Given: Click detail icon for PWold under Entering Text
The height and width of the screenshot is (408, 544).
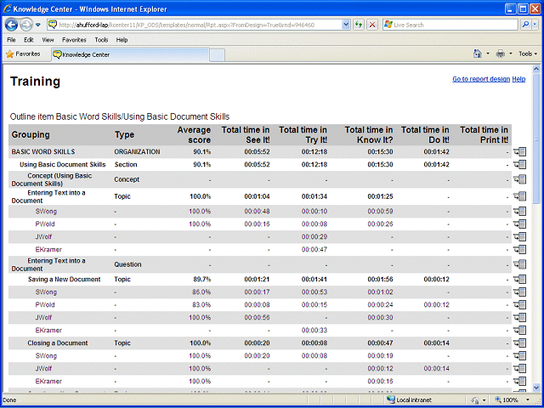Looking at the screenshot, I should [x=520, y=224].
